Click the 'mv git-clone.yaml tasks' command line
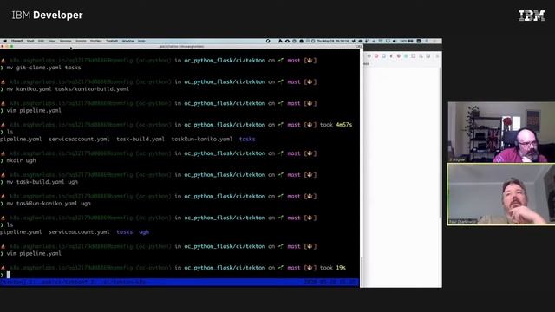 (43, 68)
